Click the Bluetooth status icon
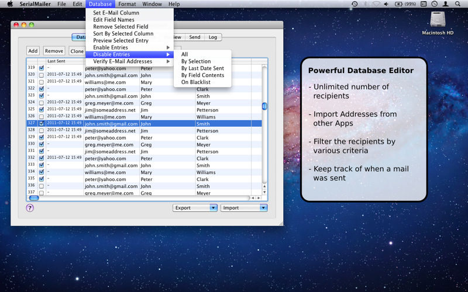The height and width of the screenshot is (292, 468). pyautogui.click(x=365, y=4)
